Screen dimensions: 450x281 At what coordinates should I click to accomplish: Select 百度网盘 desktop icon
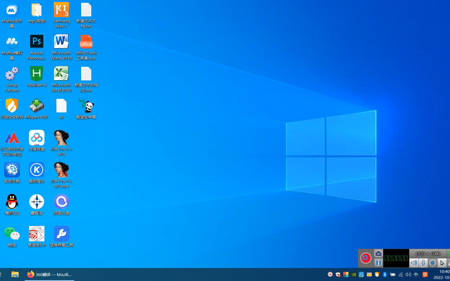(x=36, y=141)
